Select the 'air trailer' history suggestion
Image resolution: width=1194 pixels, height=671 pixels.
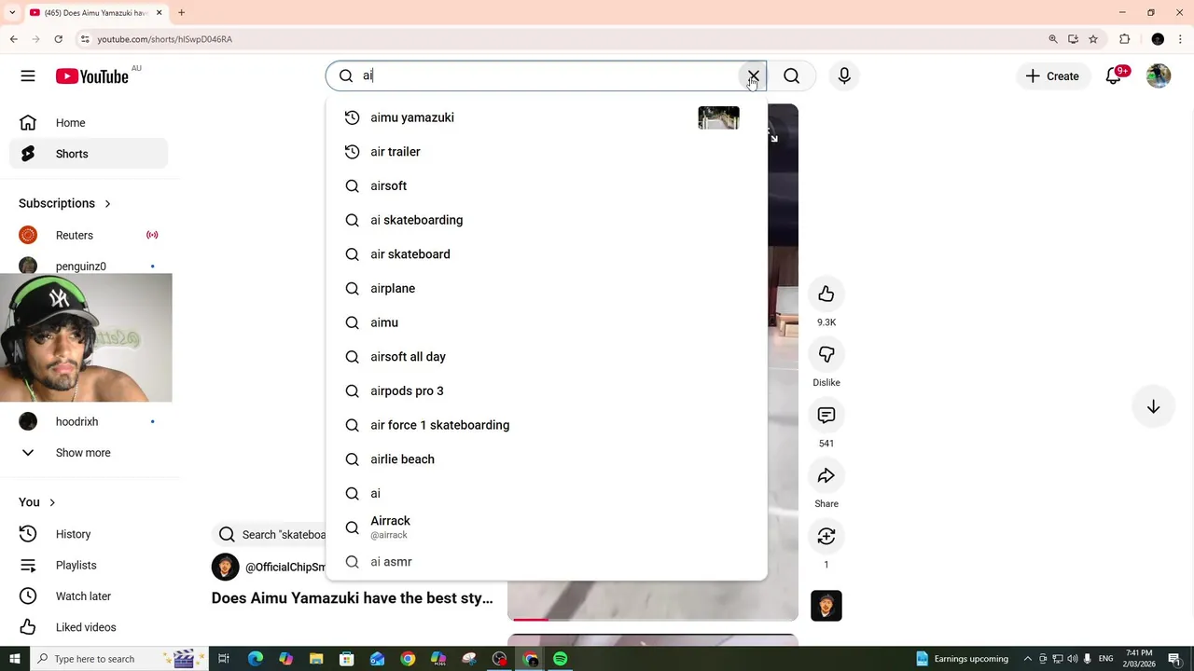pyautogui.click(x=547, y=152)
